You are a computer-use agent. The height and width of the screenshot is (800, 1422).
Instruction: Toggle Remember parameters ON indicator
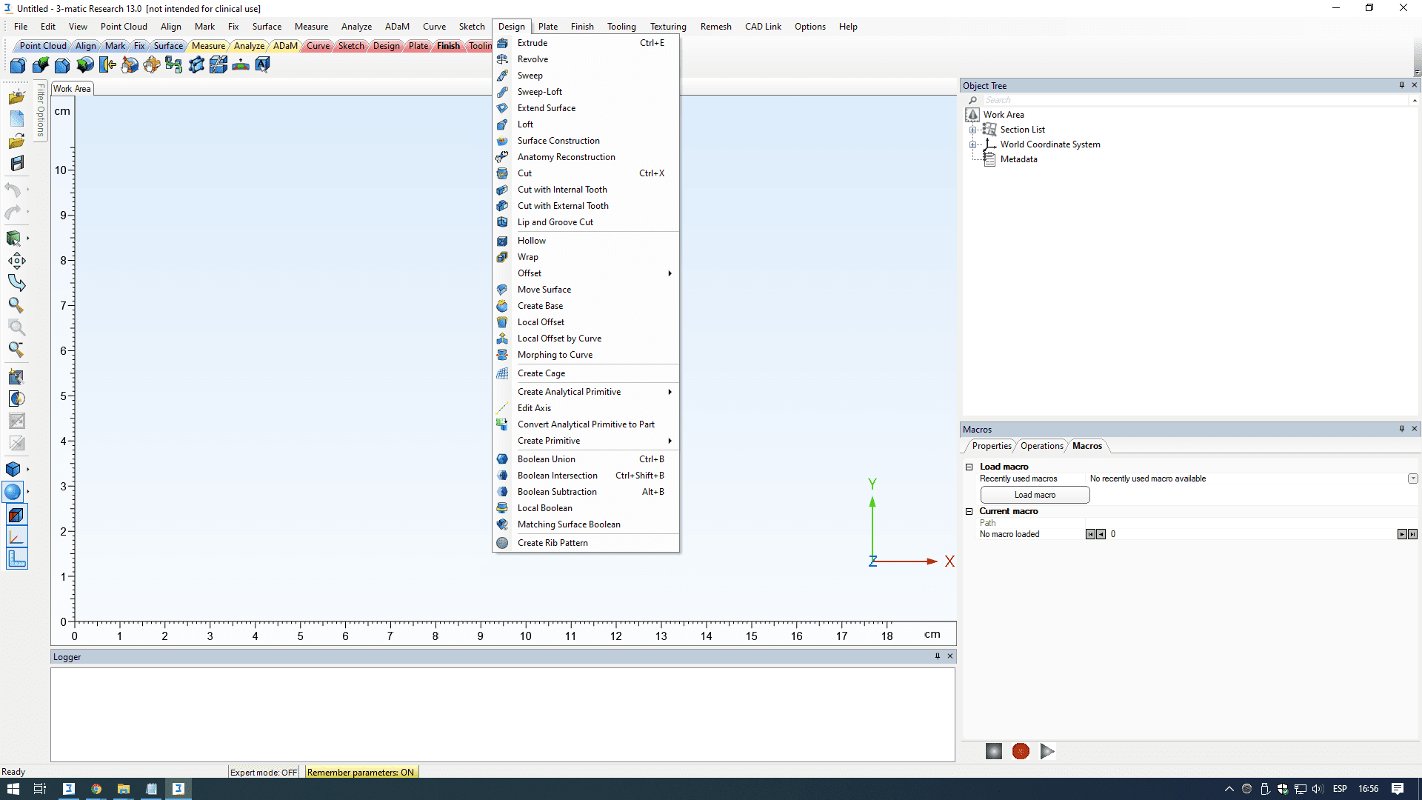(361, 772)
